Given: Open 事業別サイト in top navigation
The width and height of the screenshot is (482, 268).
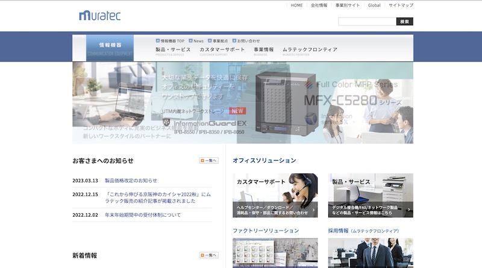Looking at the screenshot, I should coord(348,5).
